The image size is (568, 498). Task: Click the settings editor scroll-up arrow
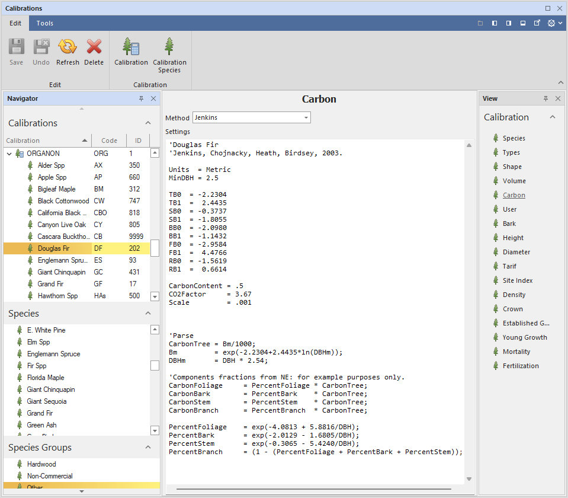[469, 145]
